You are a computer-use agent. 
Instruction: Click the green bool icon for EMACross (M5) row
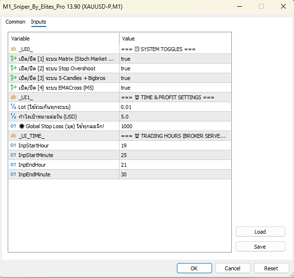point(13,88)
